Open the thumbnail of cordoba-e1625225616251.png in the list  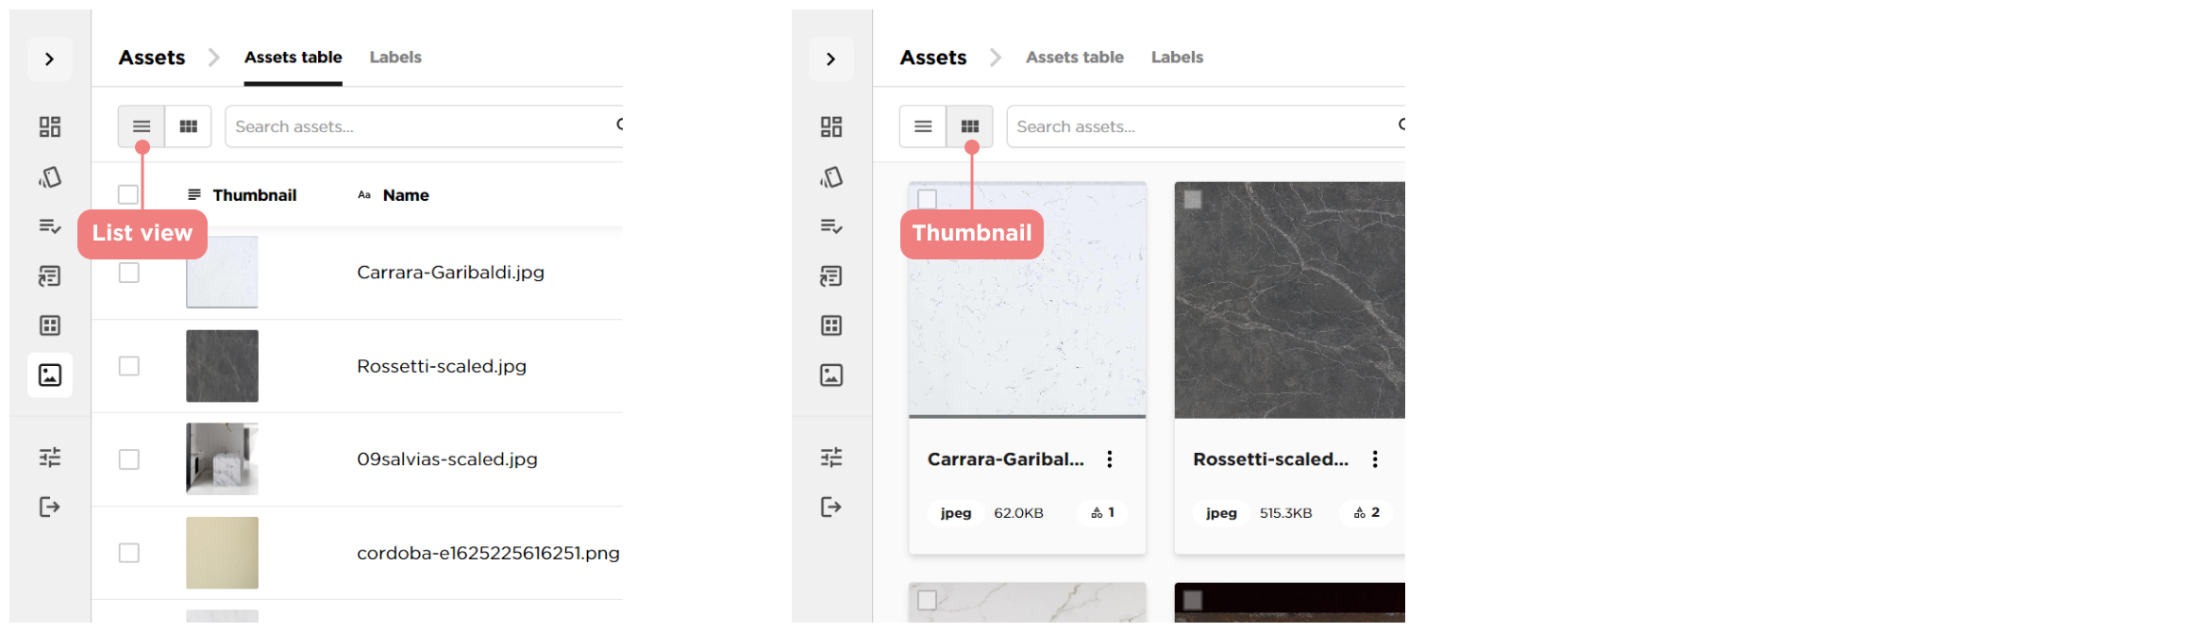pyautogui.click(x=222, y=553)
